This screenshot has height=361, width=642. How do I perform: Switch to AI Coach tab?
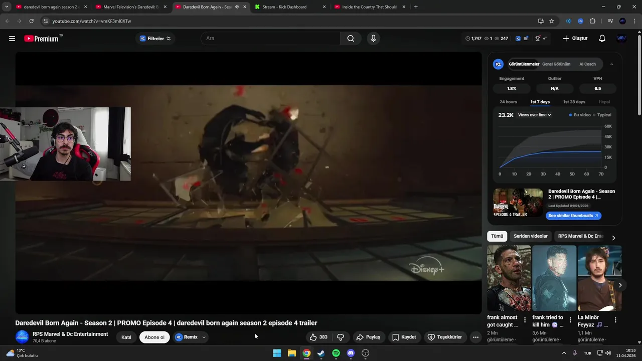click(x=587, y=64)
